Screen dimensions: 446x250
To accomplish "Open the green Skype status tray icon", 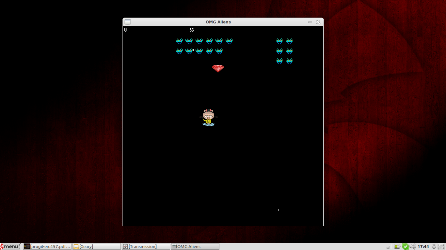I will 405,246.
